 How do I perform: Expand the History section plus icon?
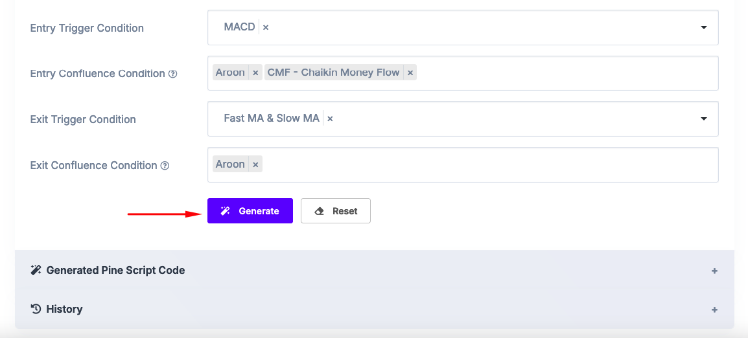pyautogui.click(x=714, y=310)
